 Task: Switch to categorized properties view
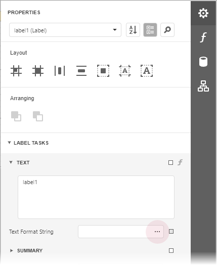(150, 30)
